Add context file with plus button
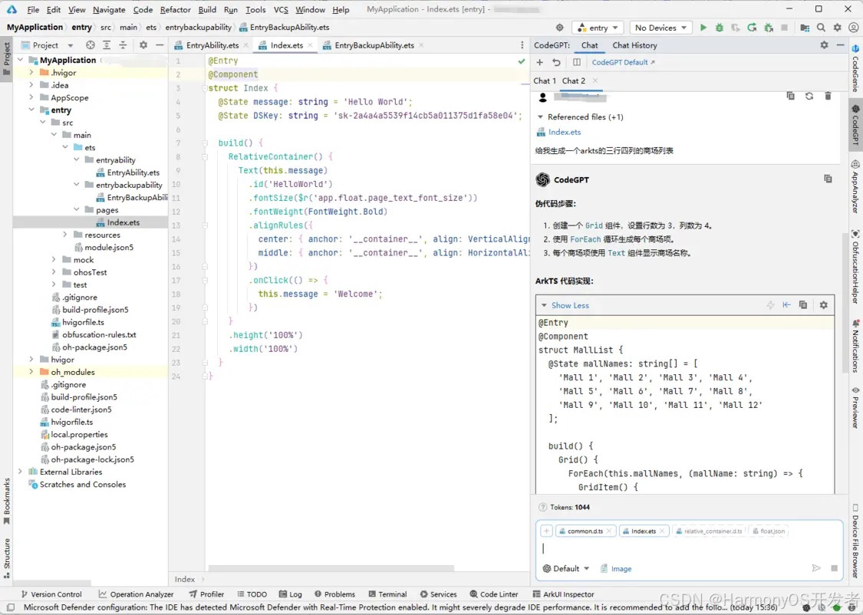This screenshot has height=615, width=863. tap(546, 531)
